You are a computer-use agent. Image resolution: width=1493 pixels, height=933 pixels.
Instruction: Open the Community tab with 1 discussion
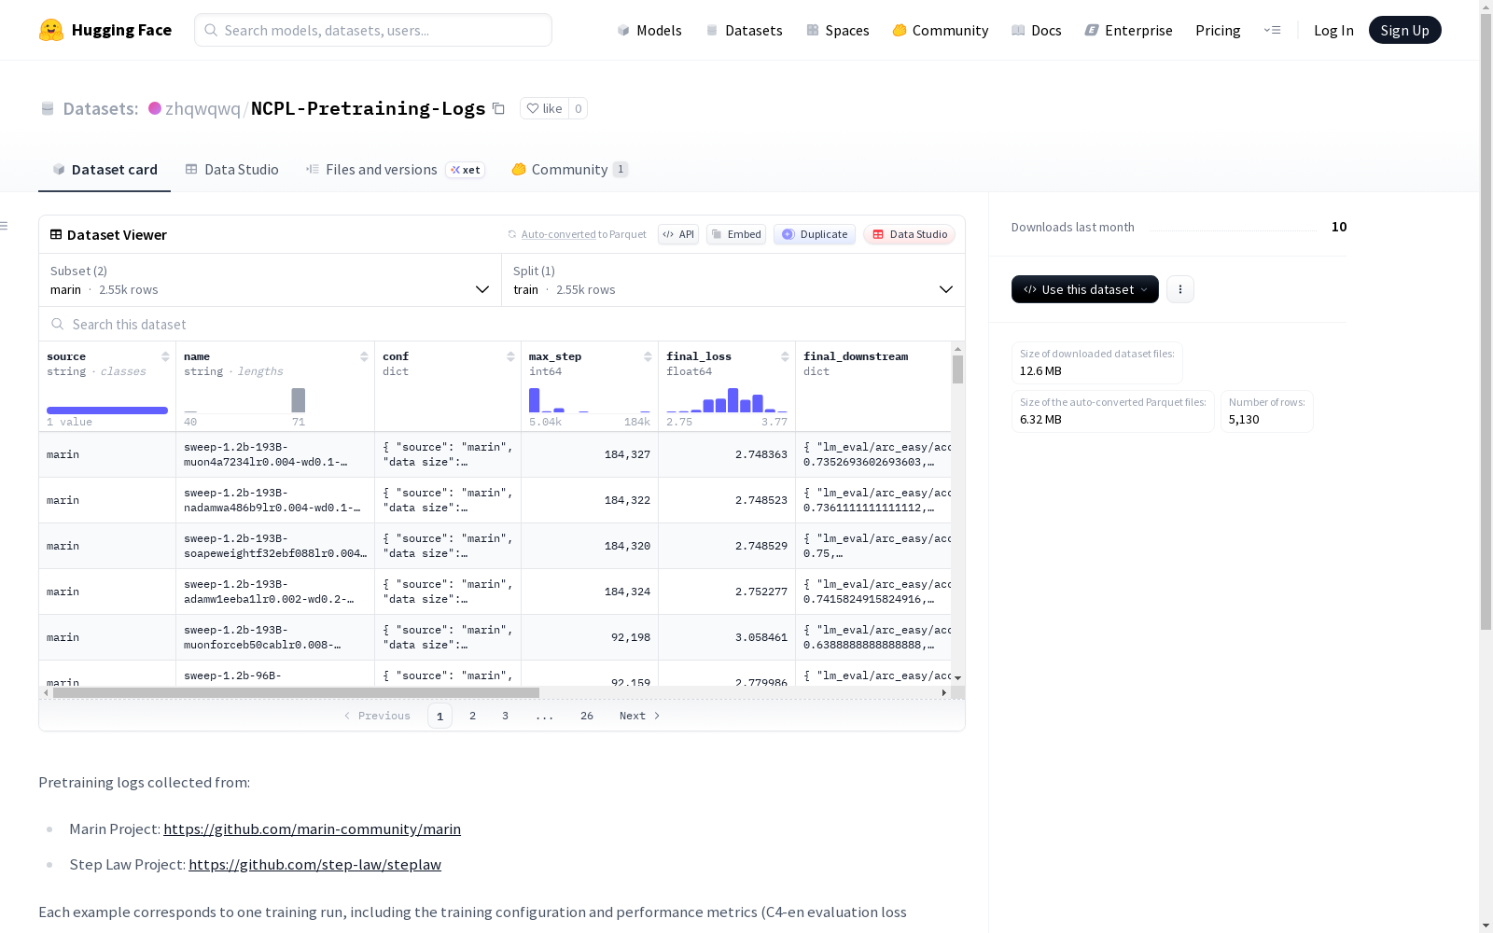[569, 169]
